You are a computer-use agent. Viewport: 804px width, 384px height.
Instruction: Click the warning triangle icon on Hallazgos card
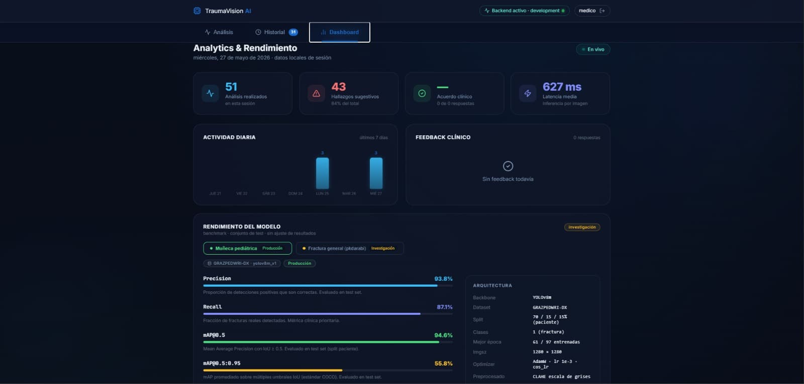click(x=316, y=93)
